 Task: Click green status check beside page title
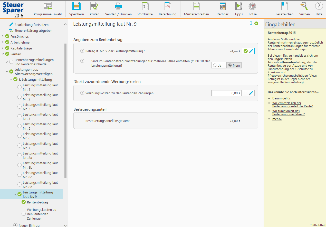tap(256, 24)
